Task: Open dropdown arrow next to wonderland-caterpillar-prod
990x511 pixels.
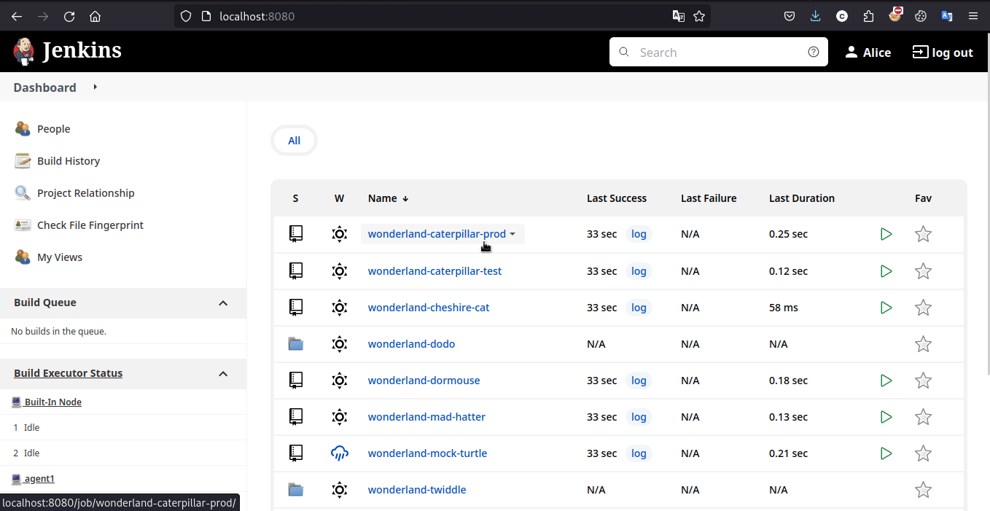Action: 513,234
